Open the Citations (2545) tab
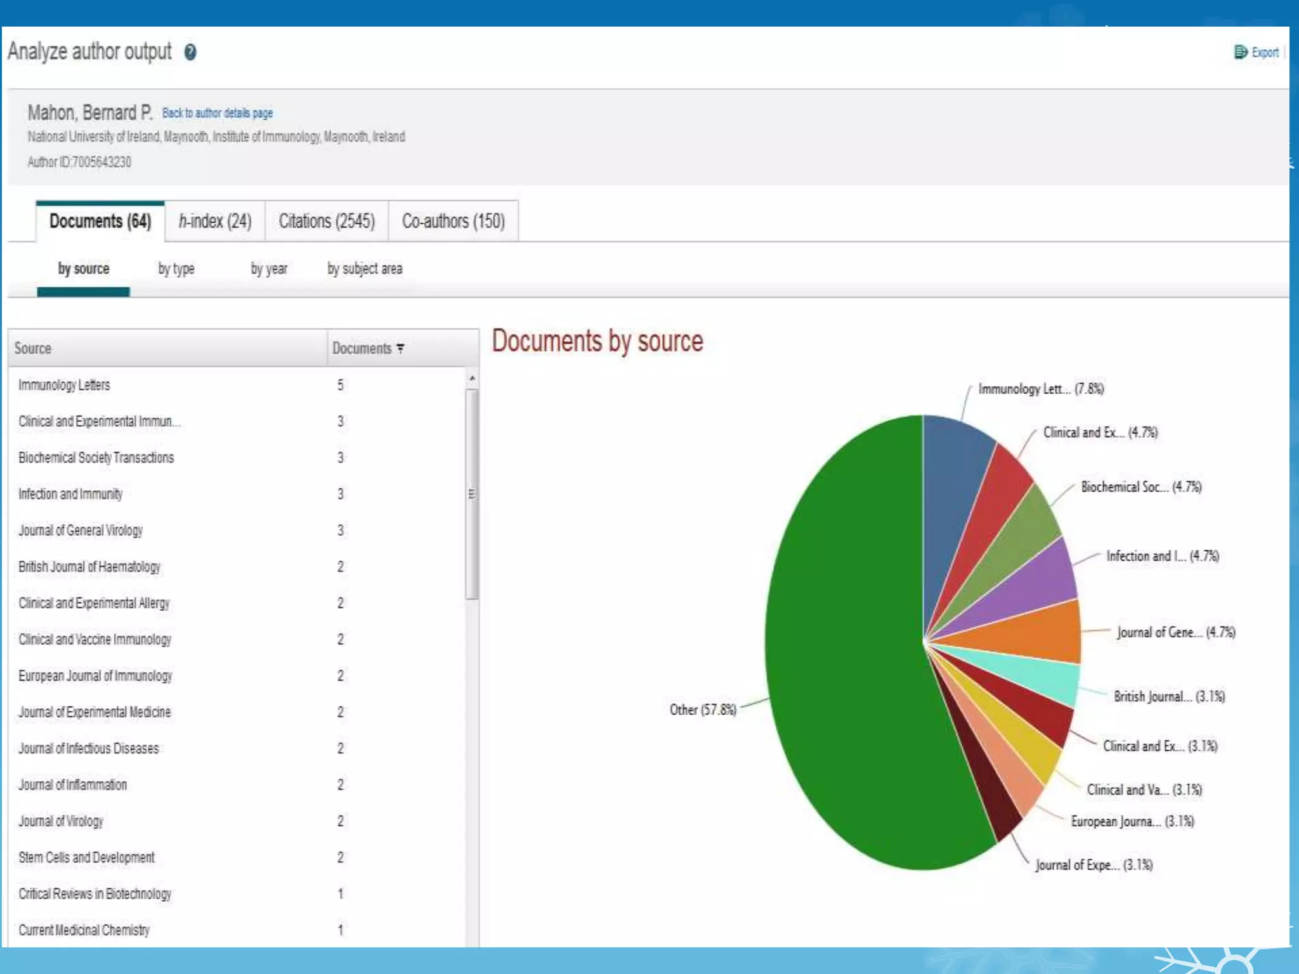Viewport: 1299px width, 974px height. point(327,221)
